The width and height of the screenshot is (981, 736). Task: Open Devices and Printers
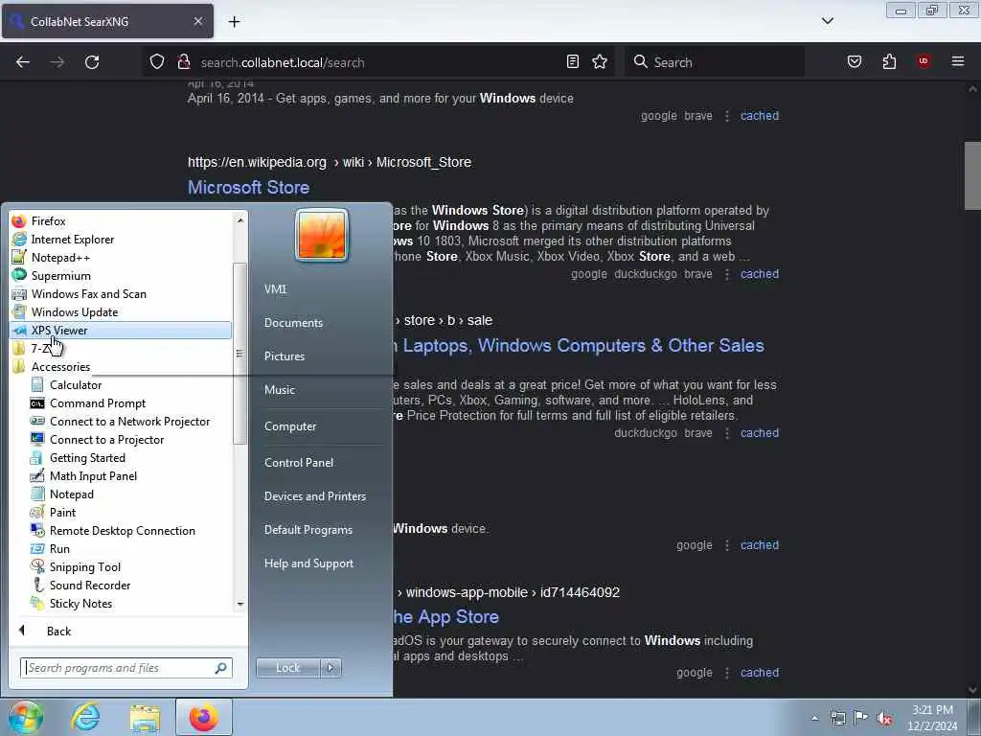314,496
